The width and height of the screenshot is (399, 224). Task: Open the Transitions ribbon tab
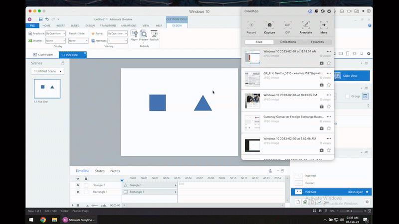108,25
